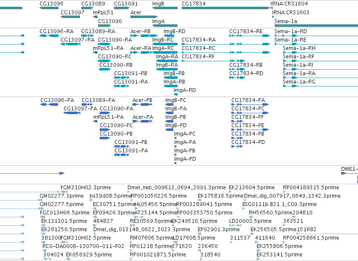Select the ImgA-PD protein label
The width and height of the screenshot is (358, 261).
click(x=185, y=159)
